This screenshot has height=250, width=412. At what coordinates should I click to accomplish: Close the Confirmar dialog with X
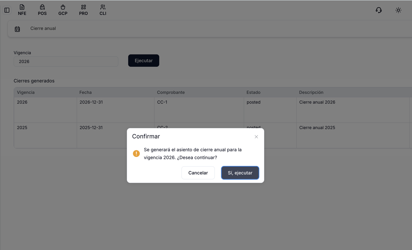pos(256,137)
